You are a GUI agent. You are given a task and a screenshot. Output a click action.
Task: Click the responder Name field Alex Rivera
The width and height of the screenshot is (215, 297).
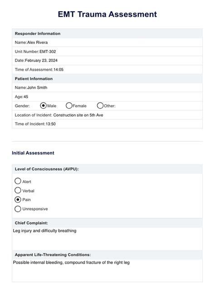(x=107, y=43)
